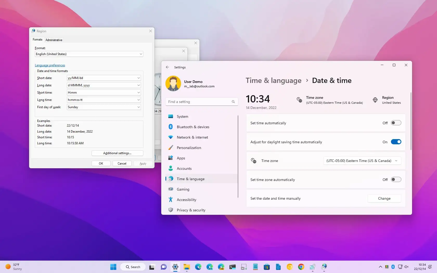Click inside the Find a setting search field
Viewport: 437px width, 273px height.
click(x=202, y=101)
